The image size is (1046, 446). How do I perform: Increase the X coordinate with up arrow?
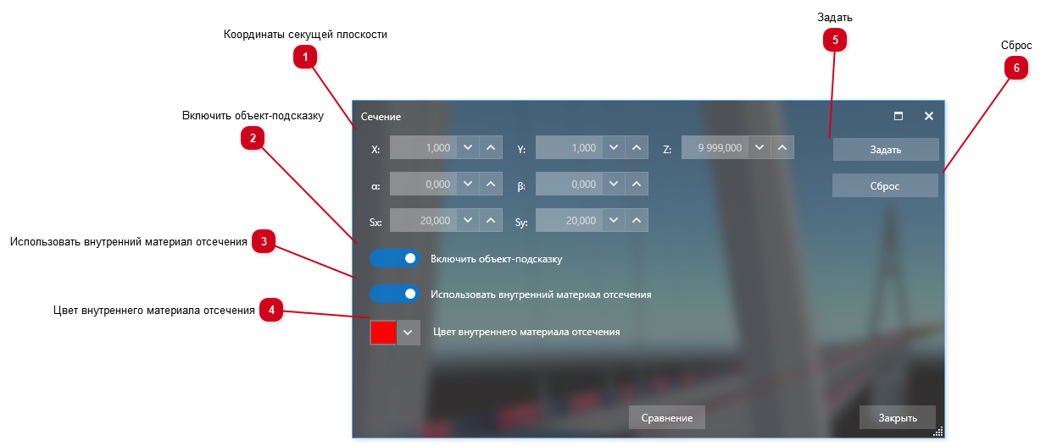click(x=492, y=148)
